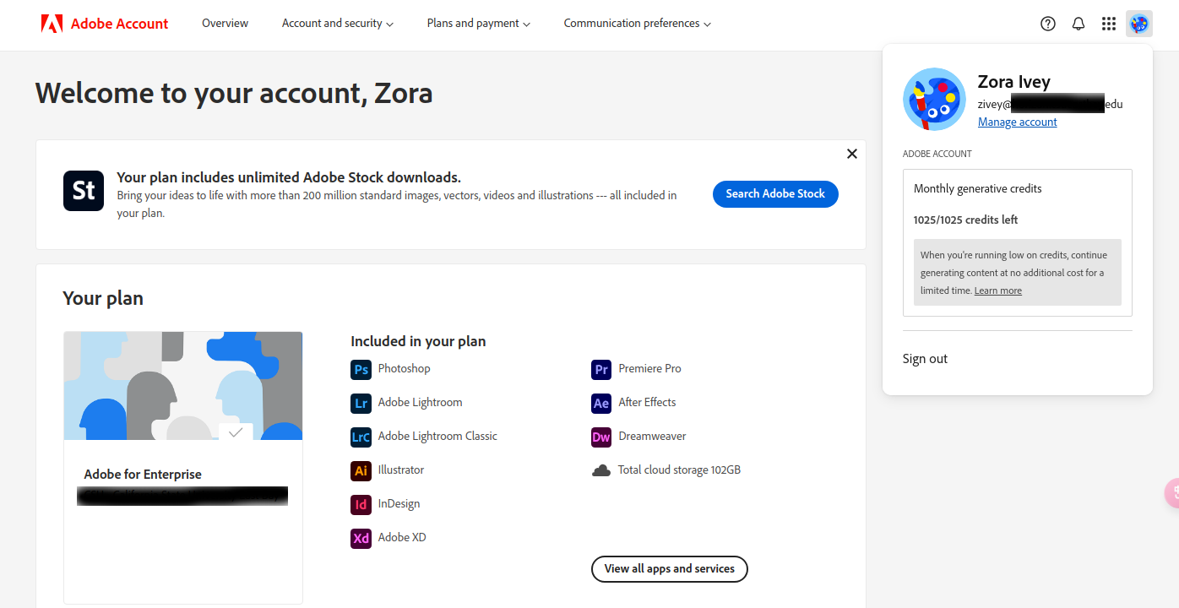Image resolution: width=1179 pixels, height=608 pixels.
Task: Go to the Overview tab
Action: (225, 24)
